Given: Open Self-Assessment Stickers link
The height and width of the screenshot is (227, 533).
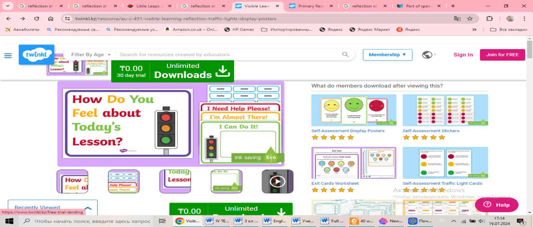Looking at the screenshot, I should pos(431,131).
